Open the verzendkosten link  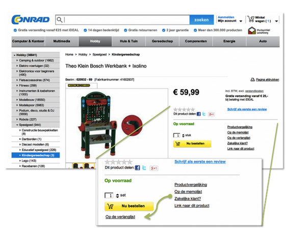tap(254, 91)
